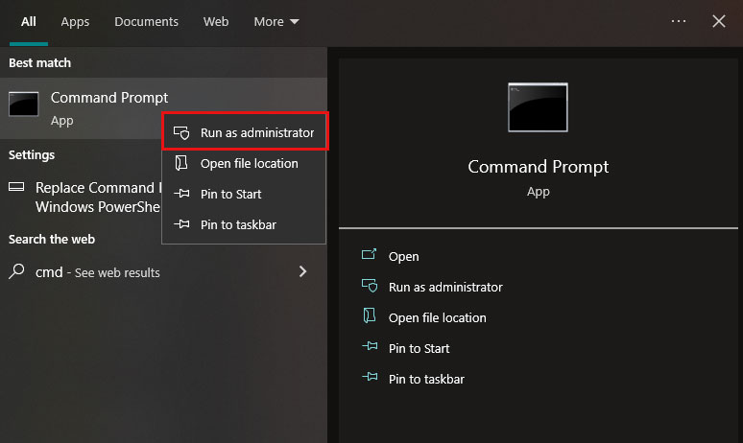
Task: Open the three-dot options menu
Action: [x=679, y=21]
